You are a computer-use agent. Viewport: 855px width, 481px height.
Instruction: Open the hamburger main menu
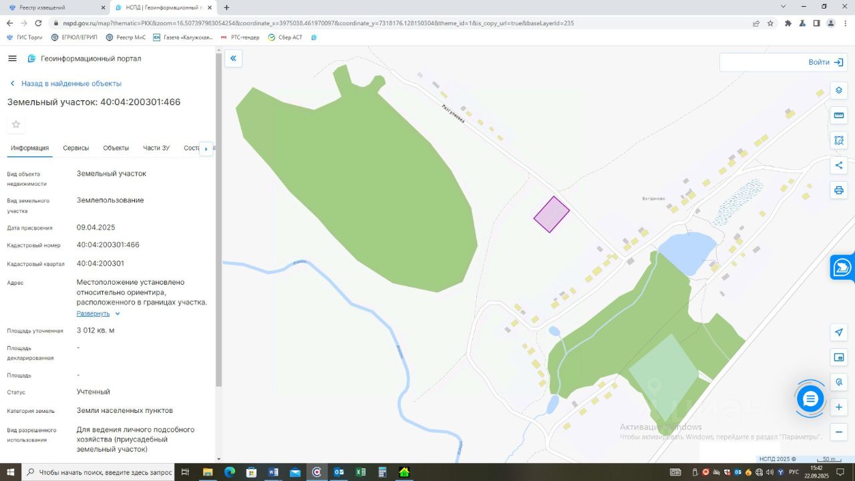12,59
